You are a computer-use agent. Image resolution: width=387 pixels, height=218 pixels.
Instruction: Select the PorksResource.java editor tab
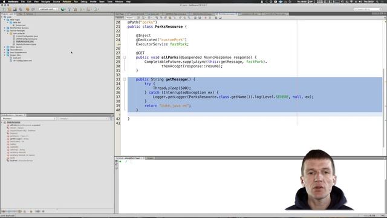[x=227, y=14]
